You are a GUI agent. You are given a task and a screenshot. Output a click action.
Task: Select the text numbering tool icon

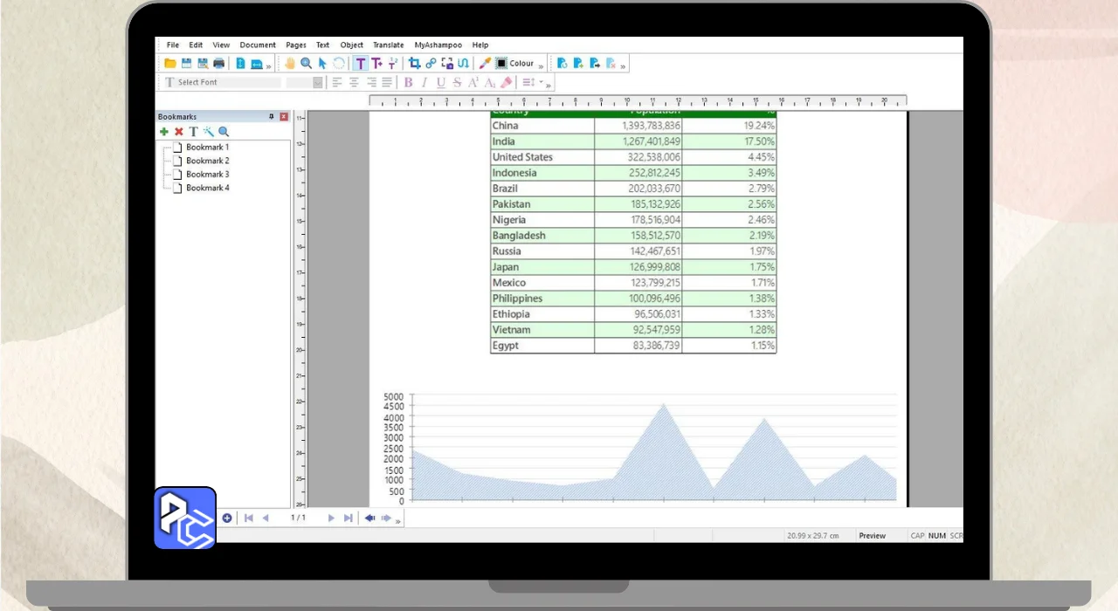point(393,63)
